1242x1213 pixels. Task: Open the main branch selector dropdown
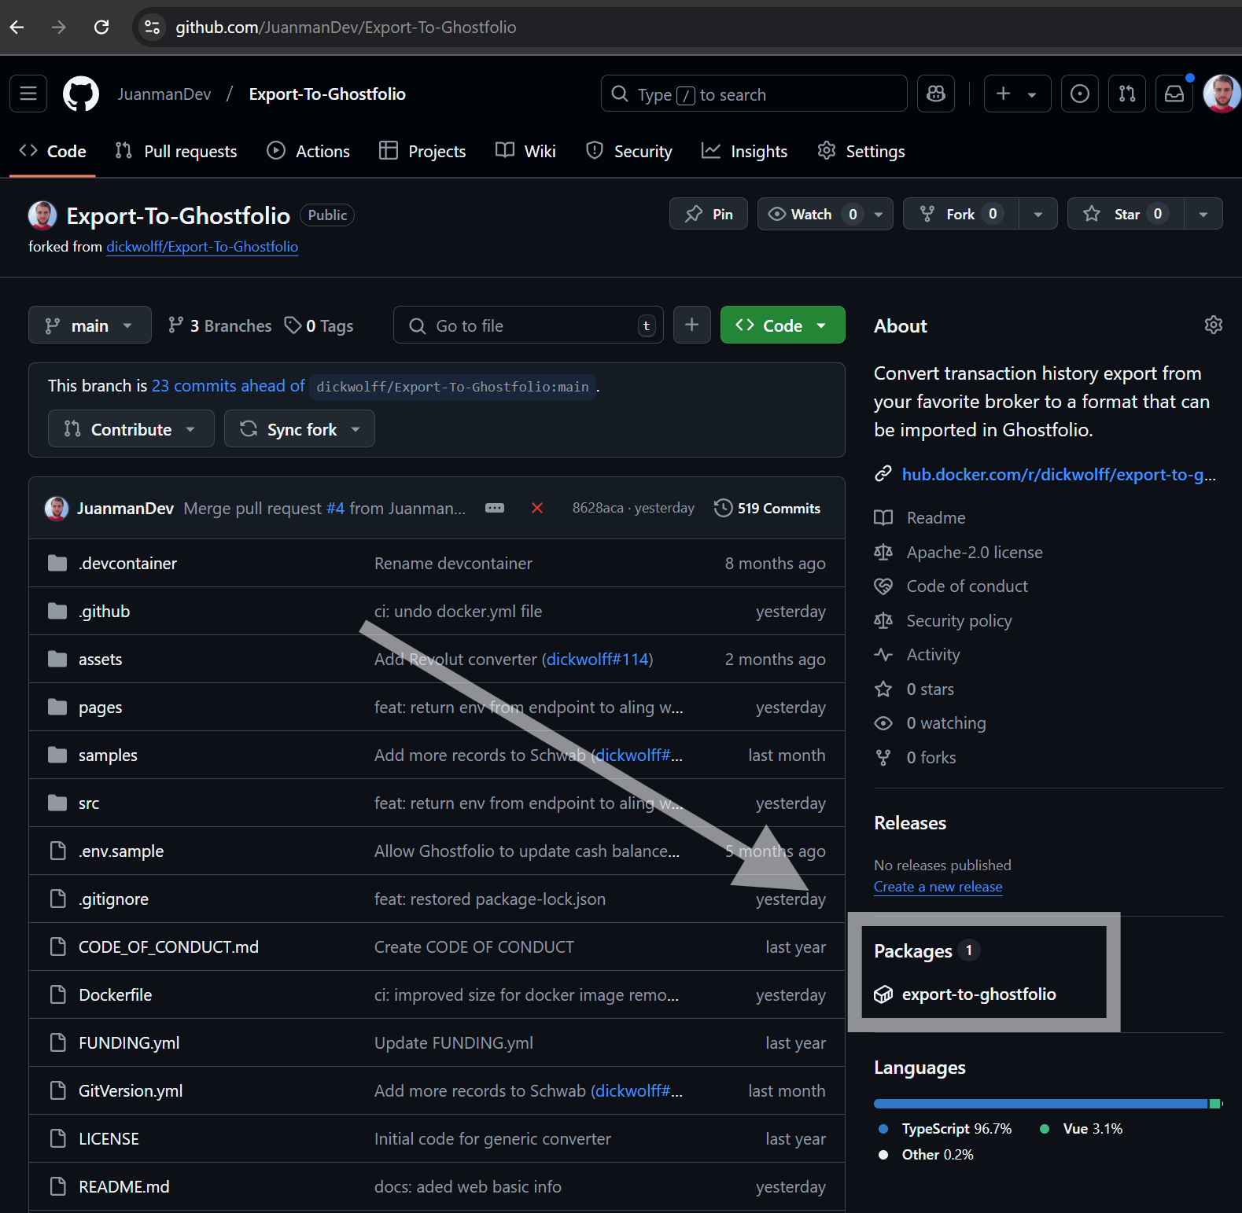pos(90,325)
